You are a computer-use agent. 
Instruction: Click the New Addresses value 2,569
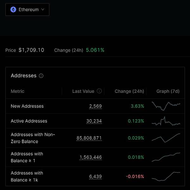95,106
